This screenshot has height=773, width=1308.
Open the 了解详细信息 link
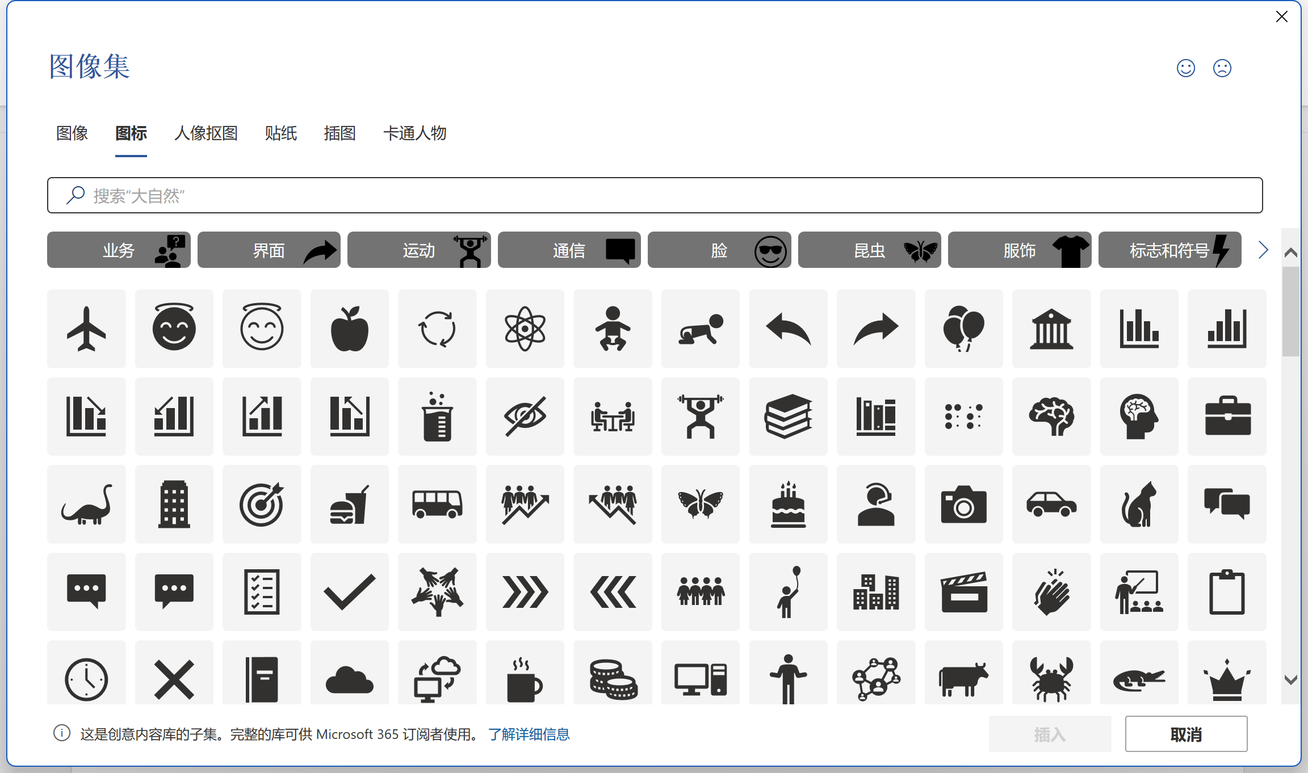pos(529,734)
